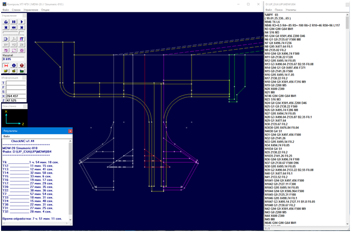Skip to program end icon
Image resolution: width=351 pixels, height=232 pixels.
(x=22, y=28)
